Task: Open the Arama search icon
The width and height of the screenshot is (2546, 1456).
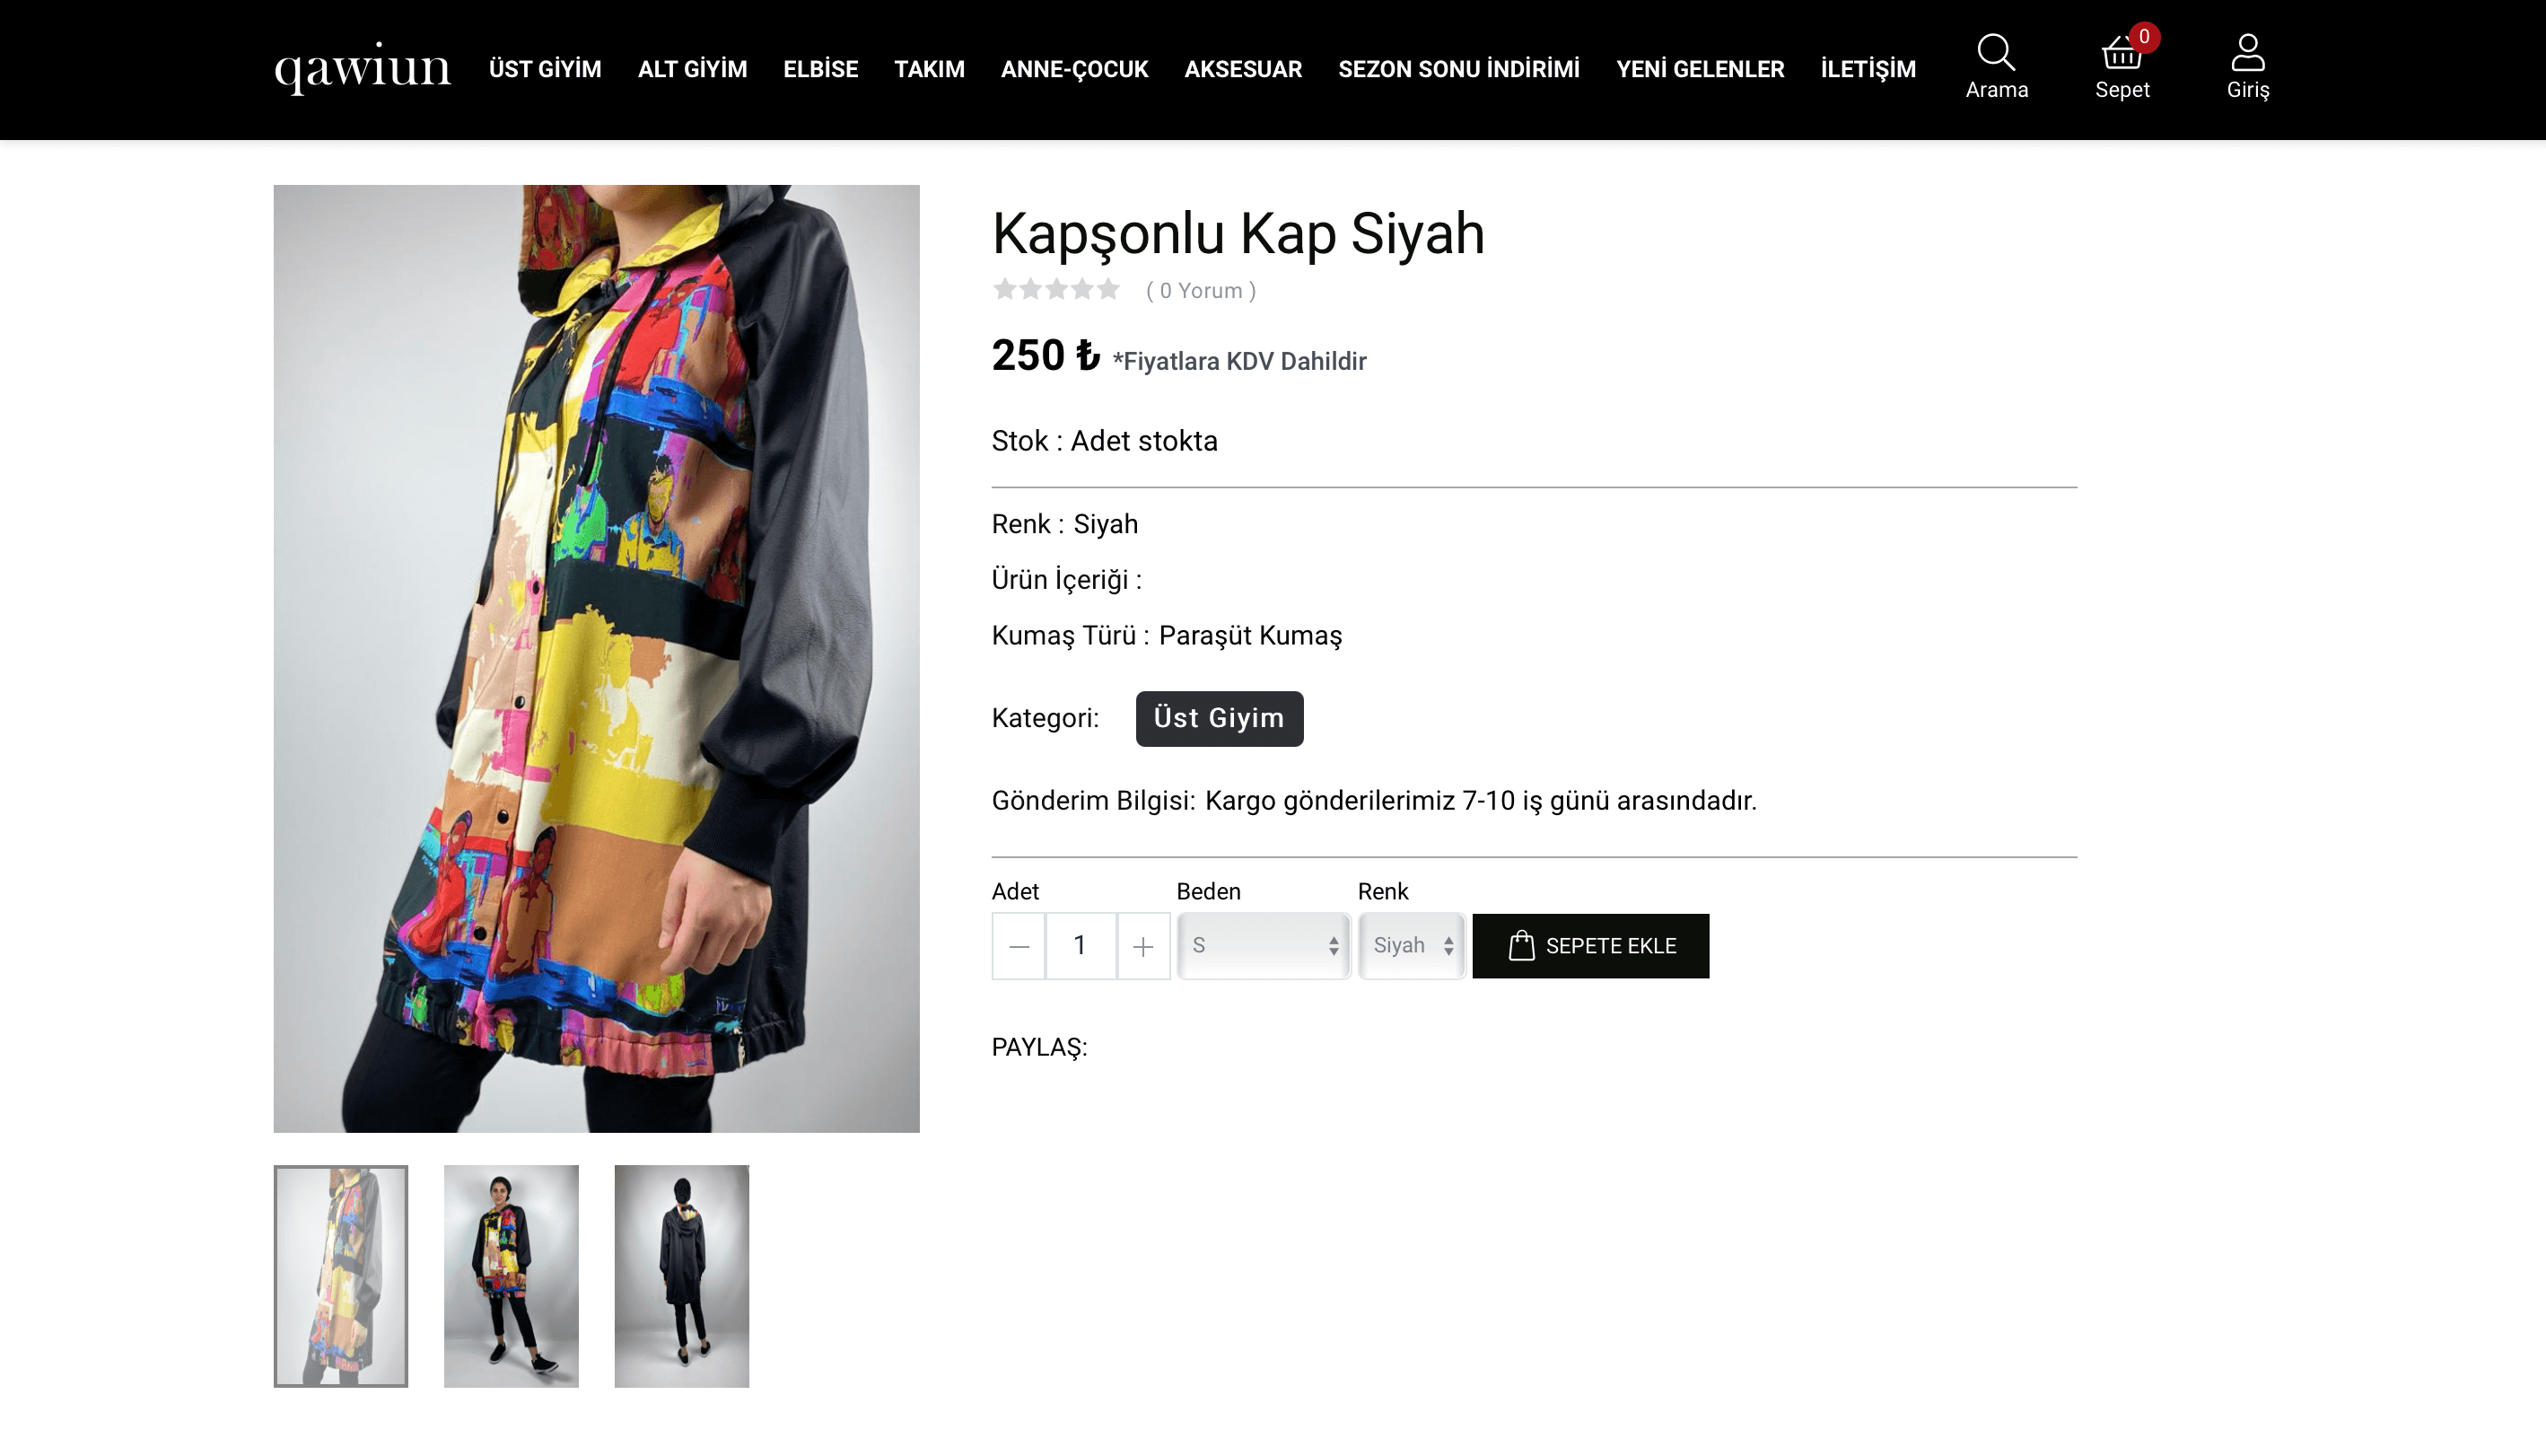Action: click(x=1995, y=66)
